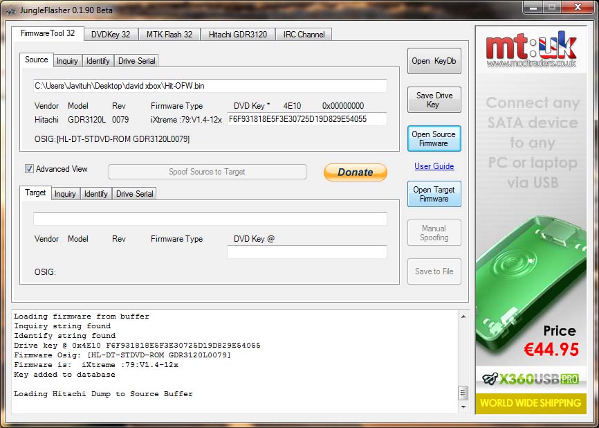
Task: Open the DVDKey 32 tab
Action: [111, 35]
